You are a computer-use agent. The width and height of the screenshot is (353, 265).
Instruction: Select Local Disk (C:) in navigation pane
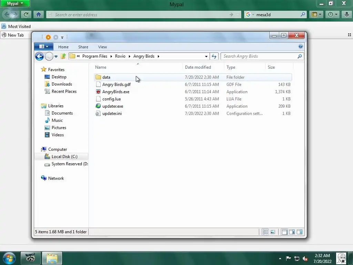[x=61, y=156]
